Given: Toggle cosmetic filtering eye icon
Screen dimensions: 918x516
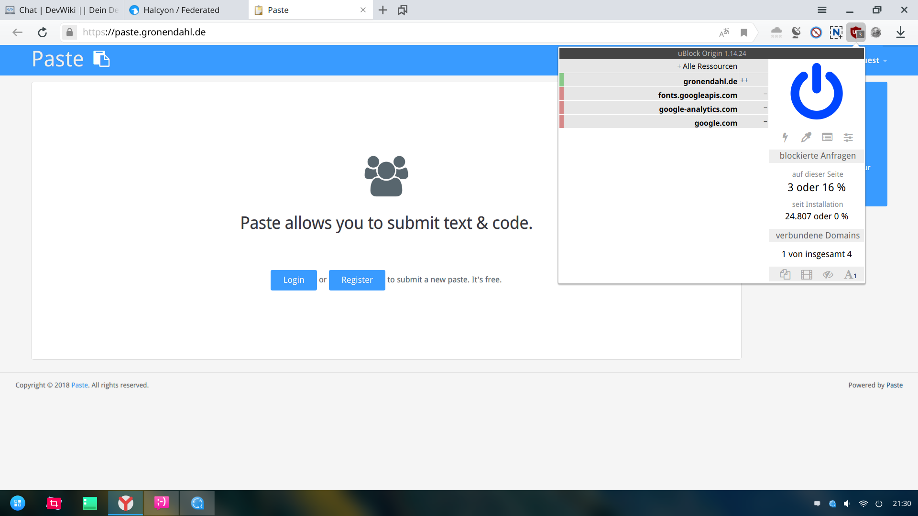Looking at the screenshot, I should pos(828,275).
